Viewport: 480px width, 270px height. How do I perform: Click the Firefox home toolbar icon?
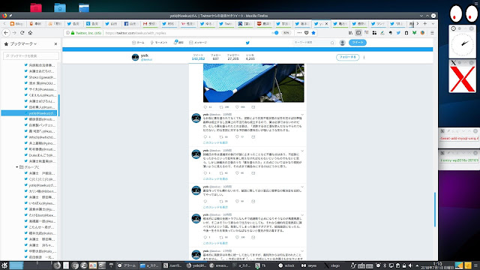tap(30, 33)
